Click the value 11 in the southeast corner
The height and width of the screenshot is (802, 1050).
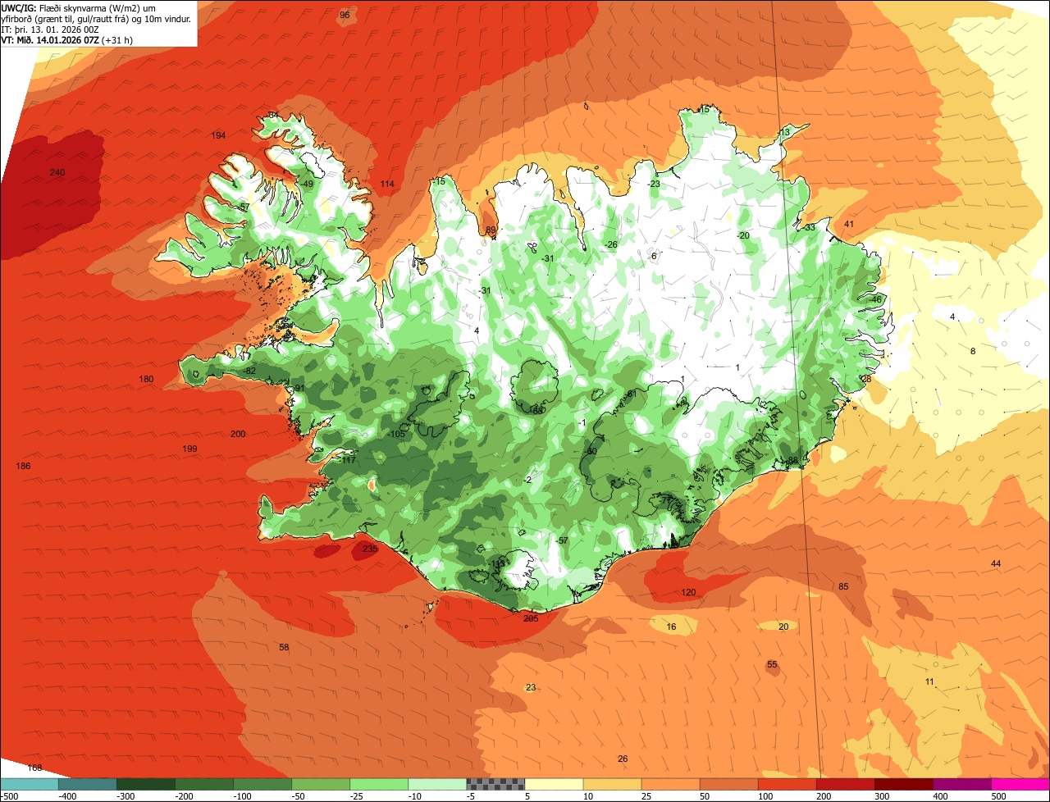tap(929, 681)
